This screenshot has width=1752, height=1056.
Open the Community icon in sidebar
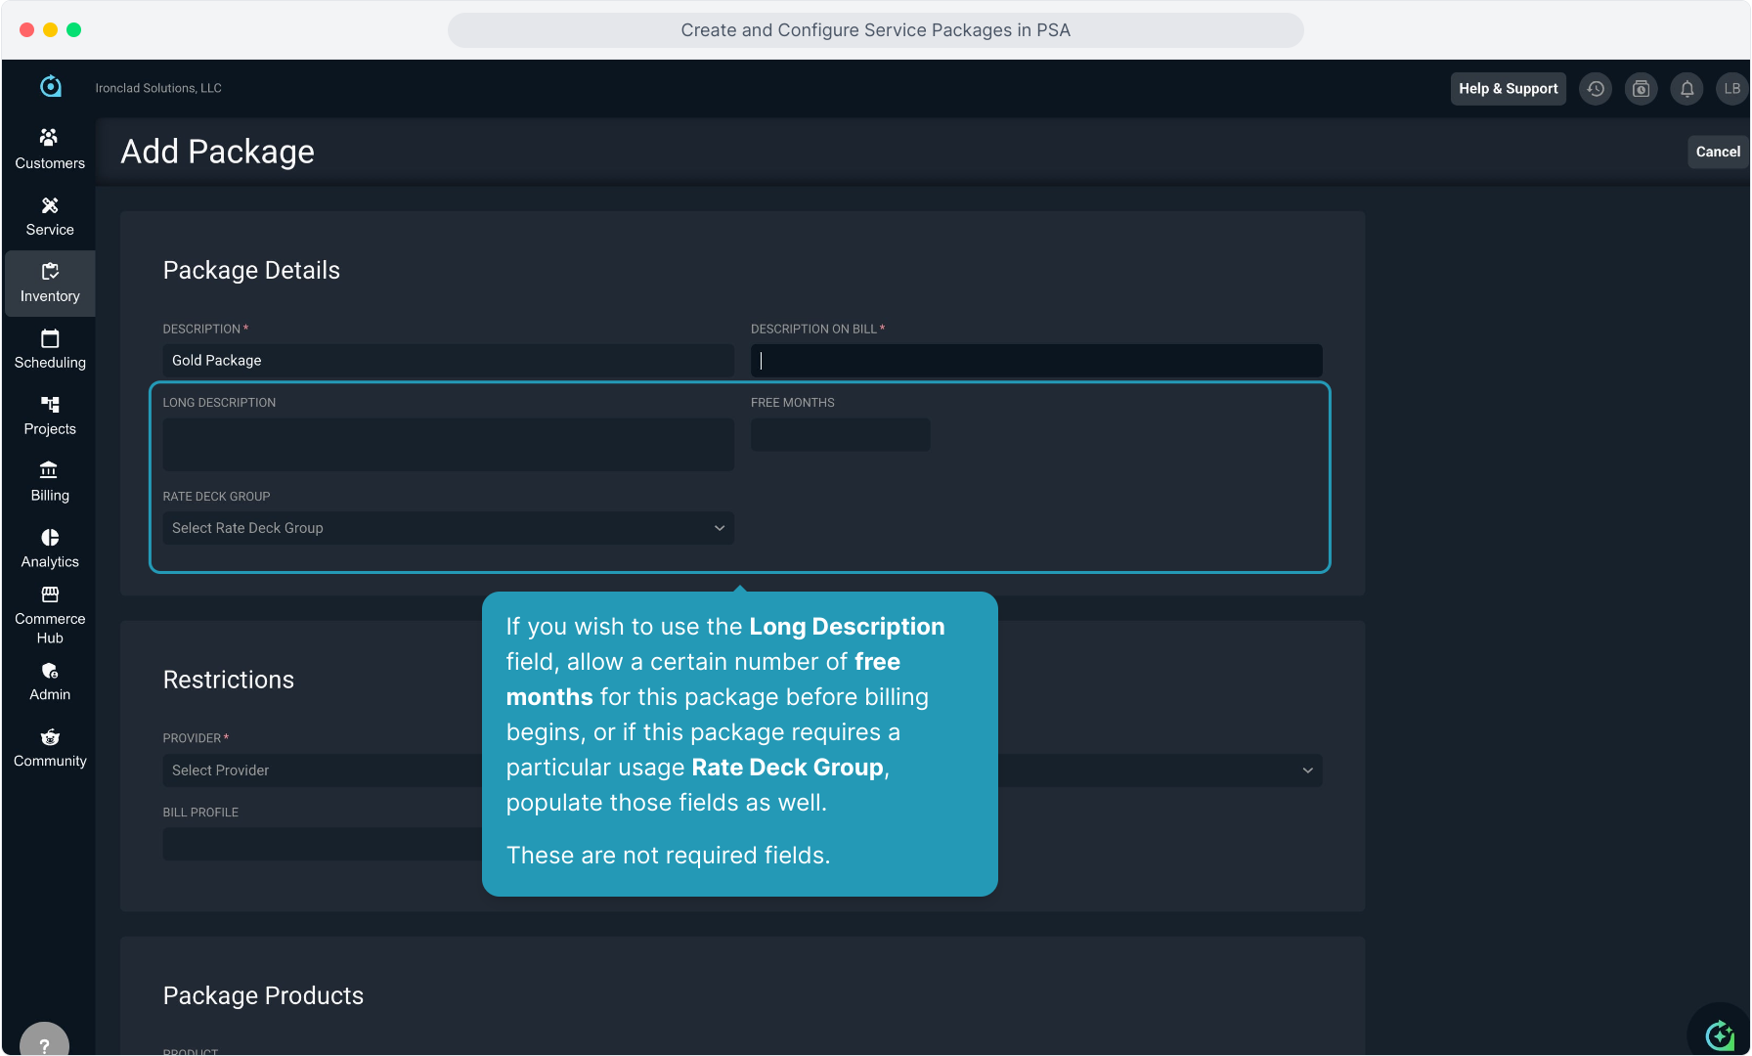[x=49, y=737]
